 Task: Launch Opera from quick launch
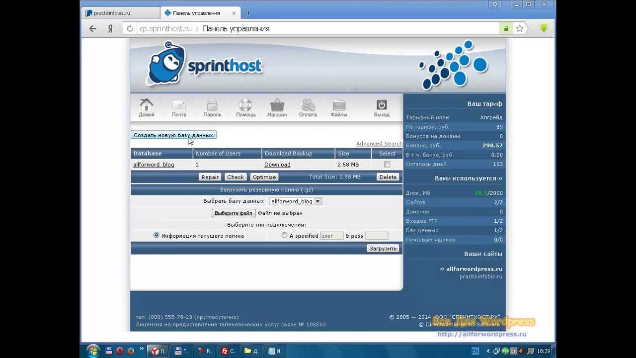(120, 351)
